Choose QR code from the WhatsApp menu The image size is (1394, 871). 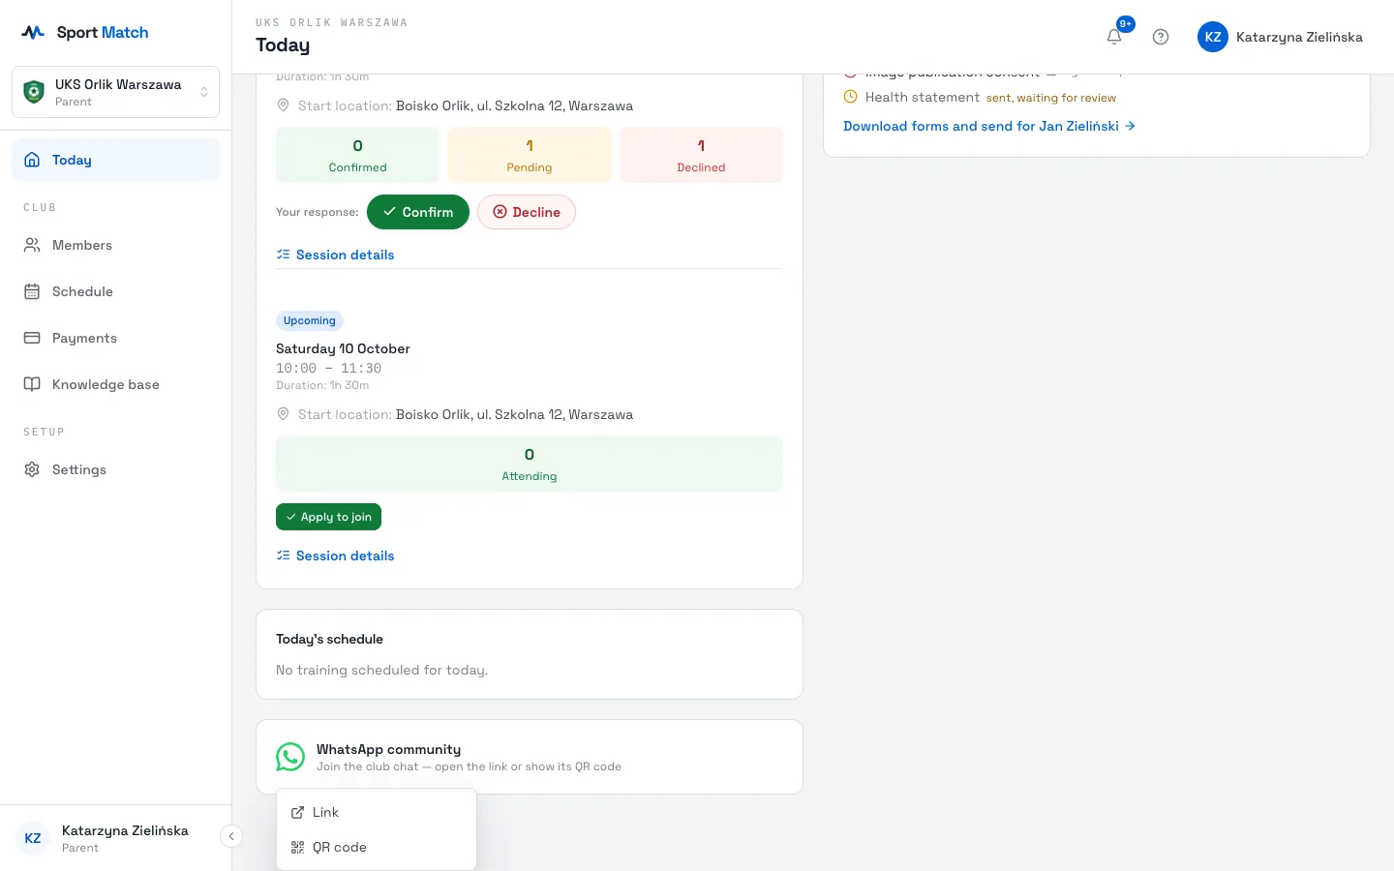377,847
